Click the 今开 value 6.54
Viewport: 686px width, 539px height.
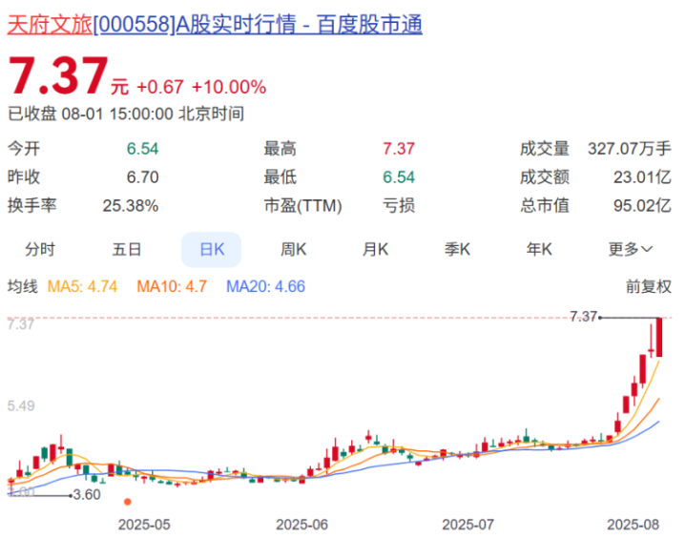[142, 149]
